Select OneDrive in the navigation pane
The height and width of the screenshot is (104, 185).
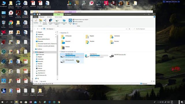coord(38,49)
